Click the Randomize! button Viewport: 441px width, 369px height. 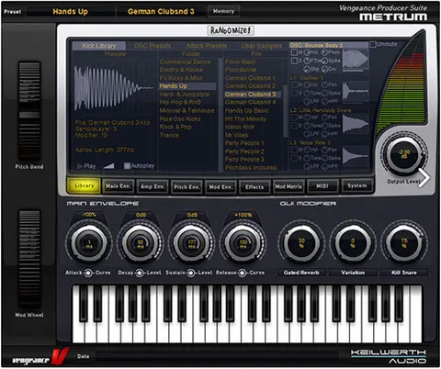231,30
